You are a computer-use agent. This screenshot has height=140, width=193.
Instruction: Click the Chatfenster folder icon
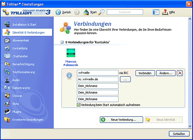pos(7,56)
